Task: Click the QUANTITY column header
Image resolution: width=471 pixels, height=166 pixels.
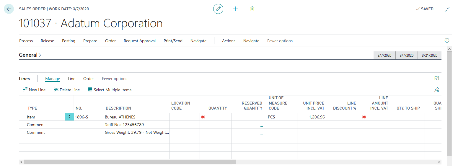Action: (218, 108)
